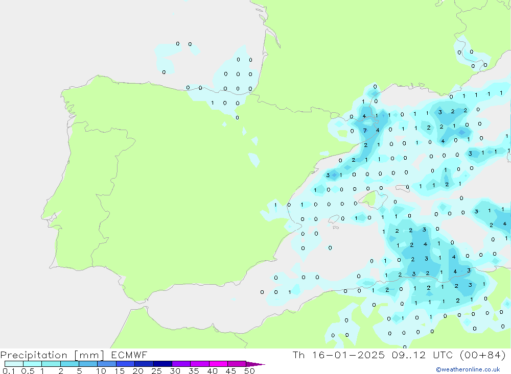The image size is (511, 374).
Task: Pick the 10–15 mm blue legend swatch
Action: (x=107, y=364)
